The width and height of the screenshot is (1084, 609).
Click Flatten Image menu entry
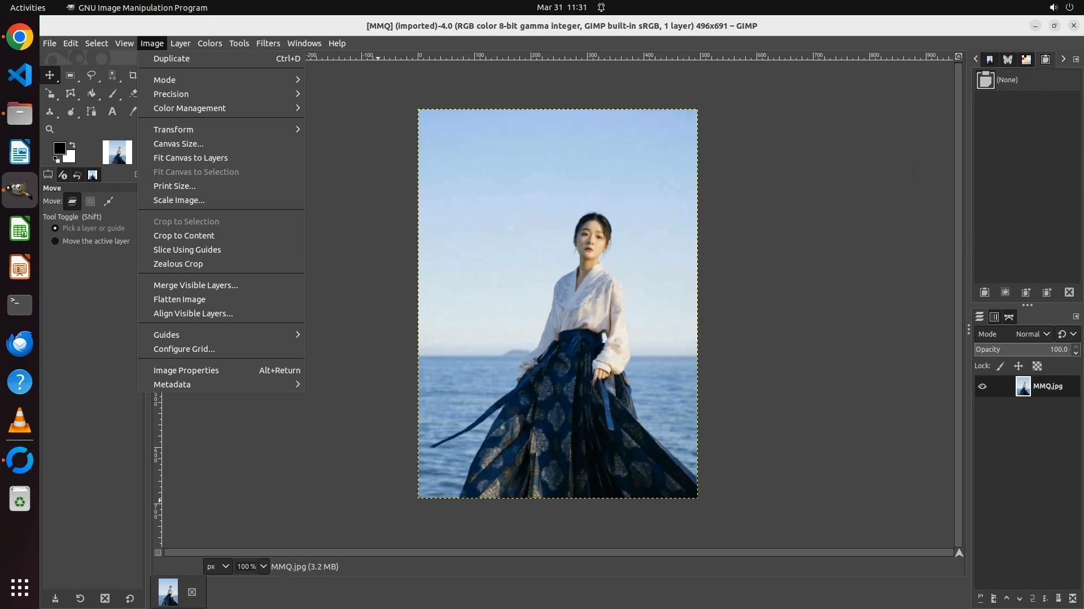pos(180,299)
